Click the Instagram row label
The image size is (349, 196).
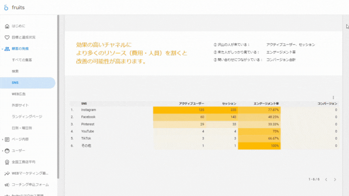point(89,110)
